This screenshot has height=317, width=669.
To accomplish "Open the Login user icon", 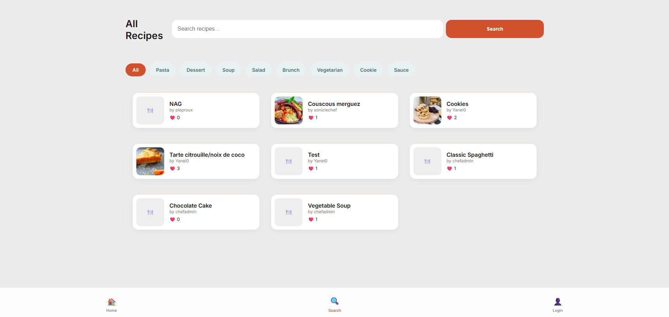I will (x=557, y=302).
